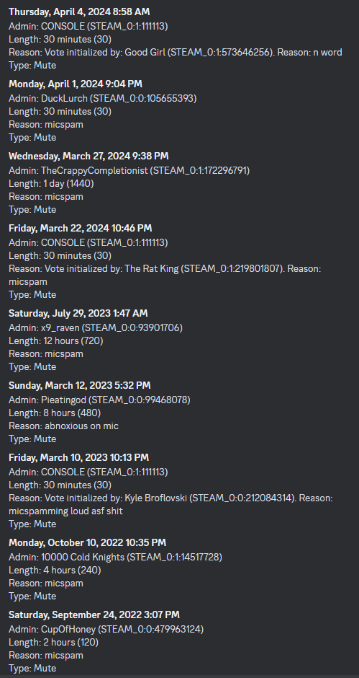This screenshot has width=359, height=678.
Task: Click the Wednesday, March 27, 2024 header
Action: pos(88,156)
